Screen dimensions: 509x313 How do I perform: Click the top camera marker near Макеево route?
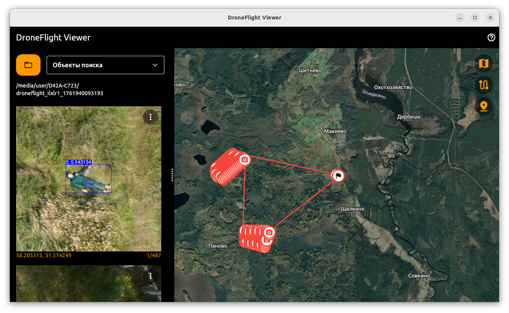(245, 159)
